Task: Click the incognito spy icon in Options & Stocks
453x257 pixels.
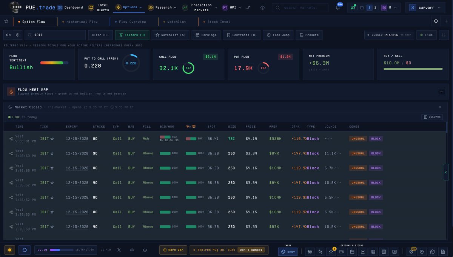Action: click(310, 252)
